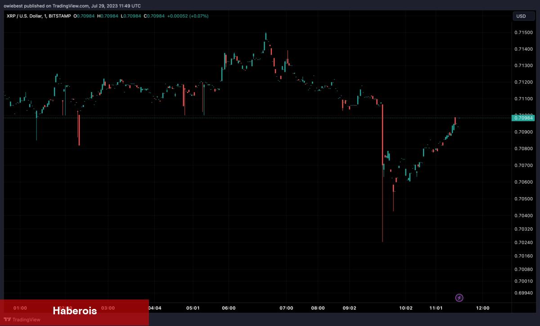Click the 0.70600 price axis label
Image resolution: width=540 pixels, height=326 pixels.
pos(524,182)
